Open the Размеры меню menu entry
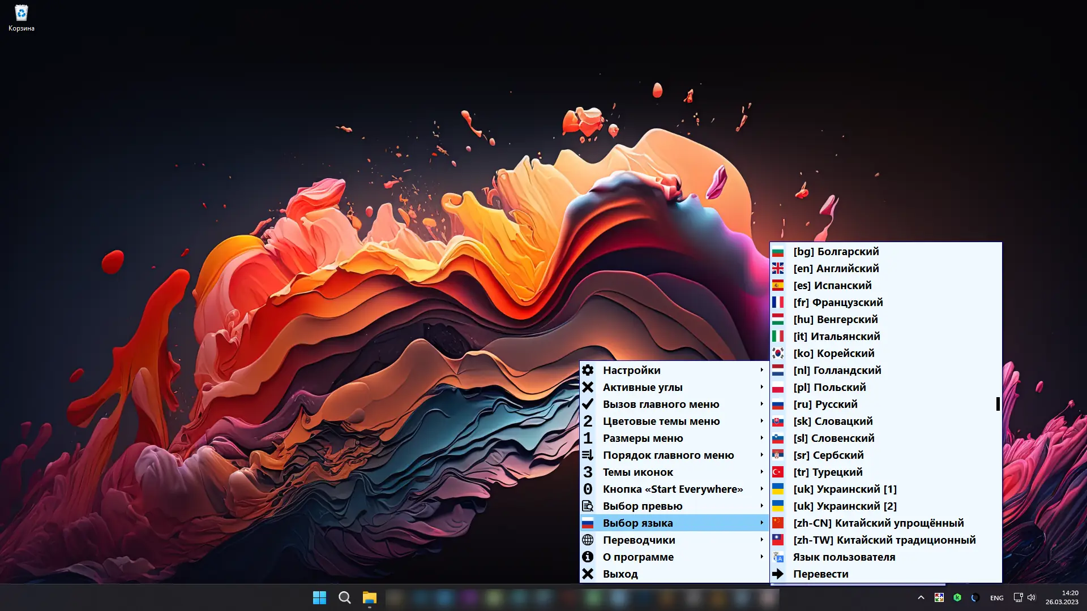The image size is (1087, 611). (x=643, y=438)
